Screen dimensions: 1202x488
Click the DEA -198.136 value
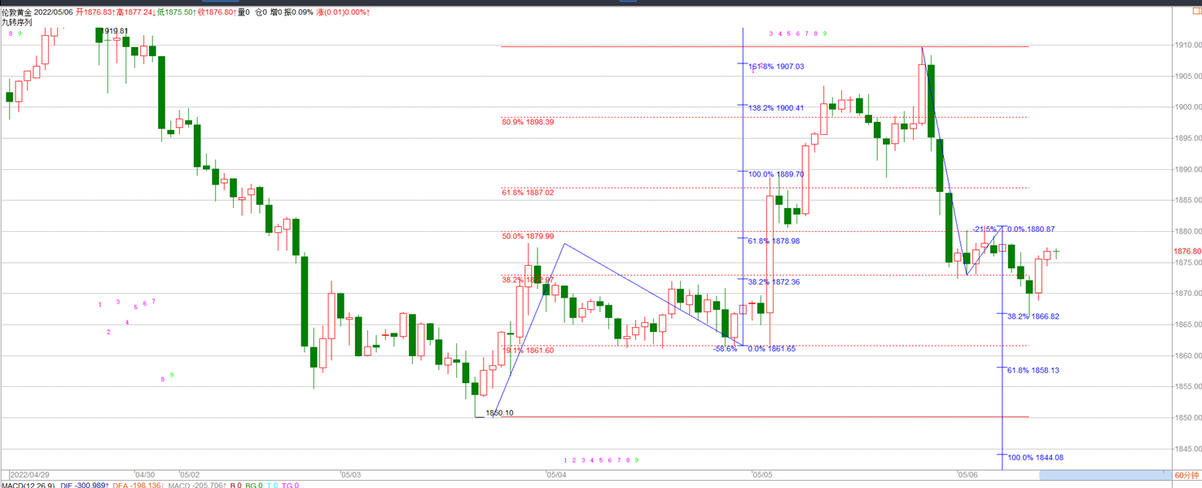point(139,485)
